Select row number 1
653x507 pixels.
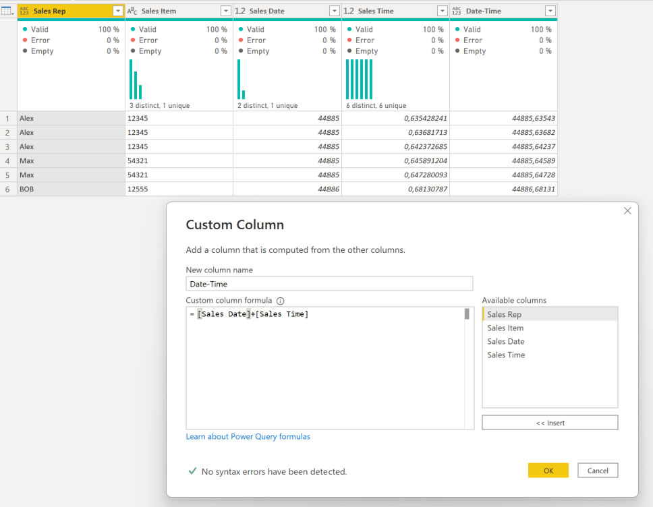pyautogui.click(x=7, y=119)
